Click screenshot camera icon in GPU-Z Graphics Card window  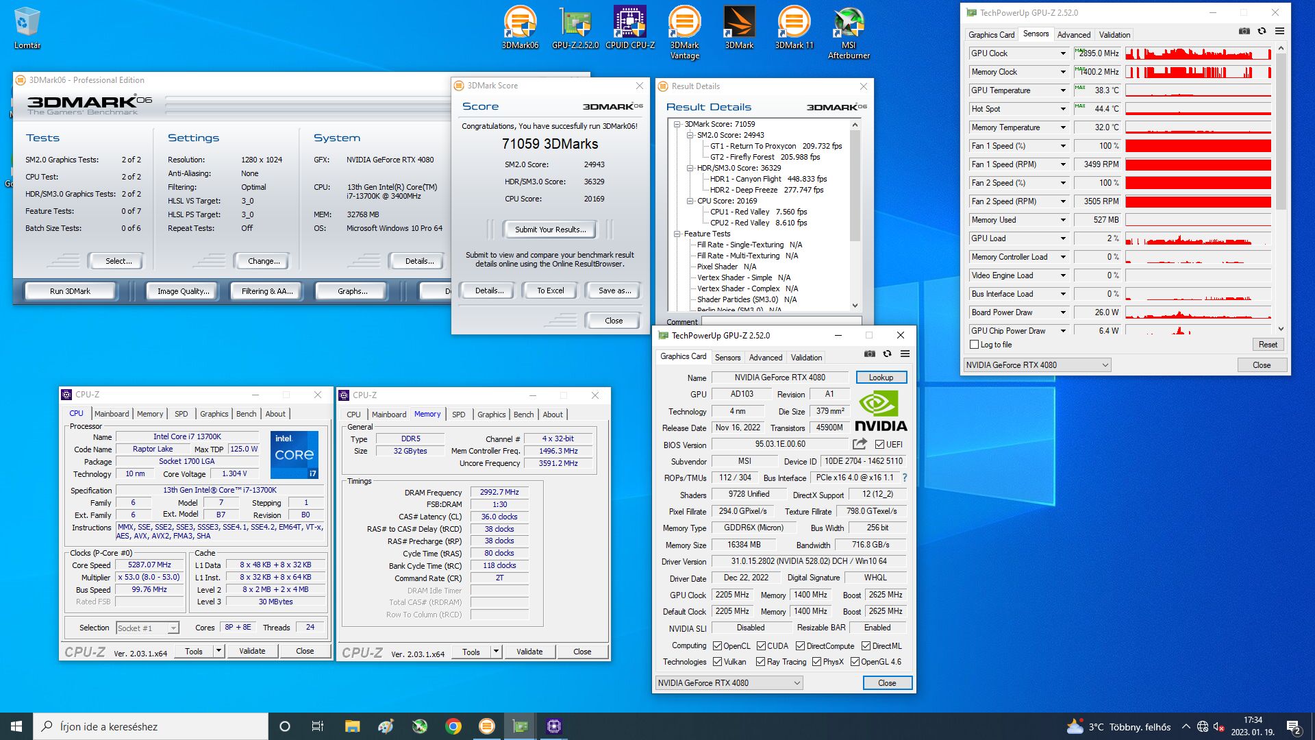pyautogui.click(x=869, y=354)
